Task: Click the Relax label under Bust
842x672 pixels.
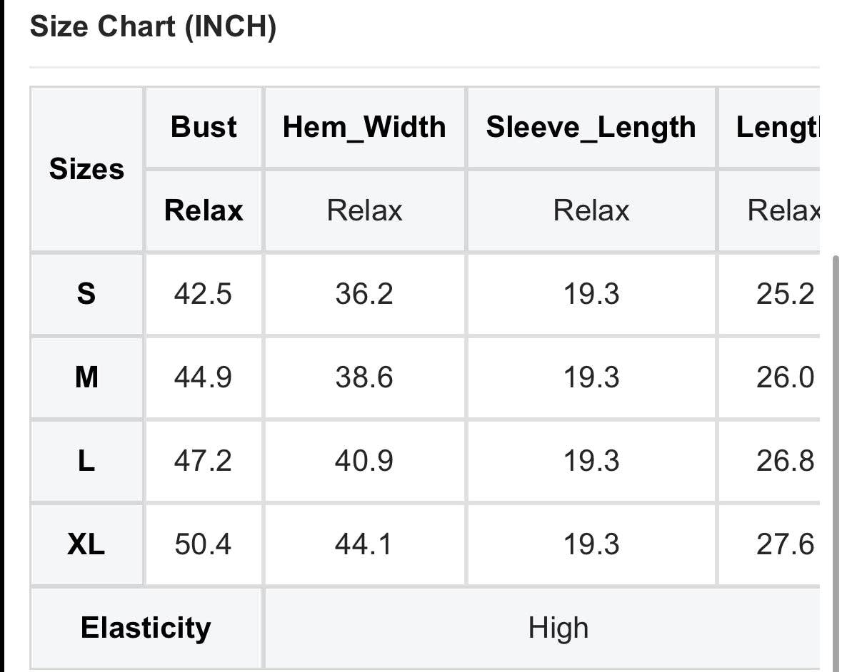Action: pos(204,210)
